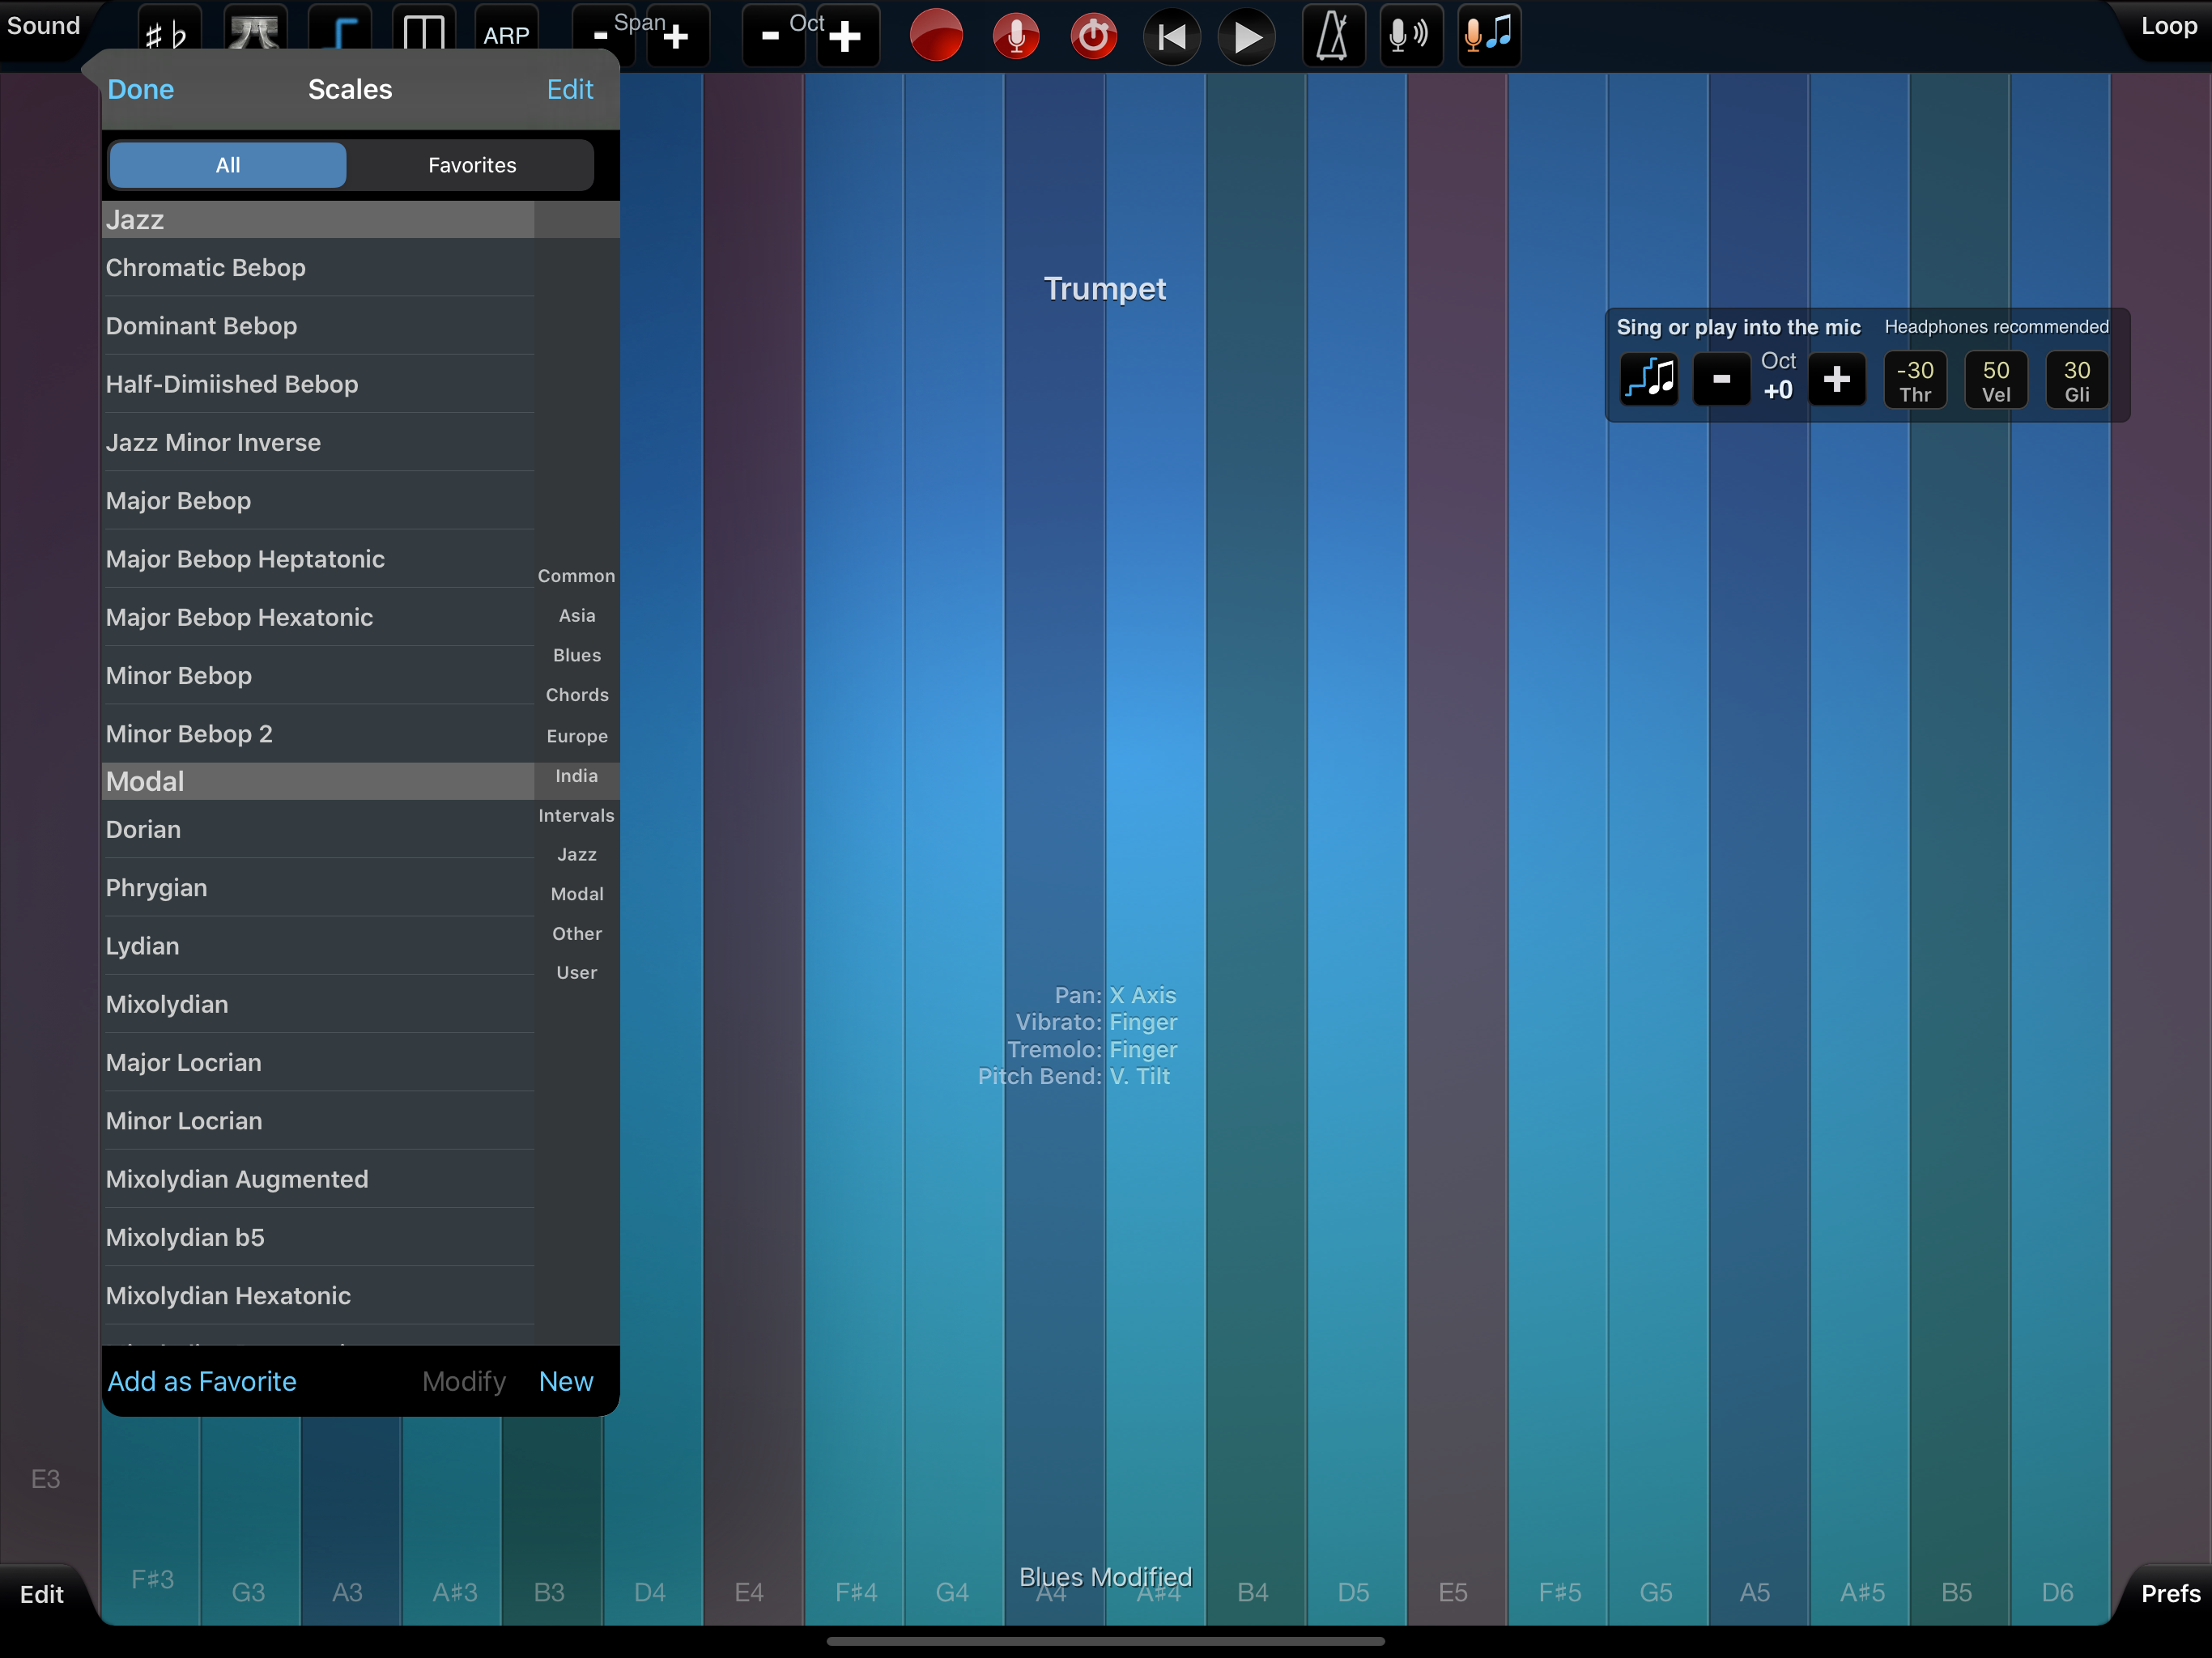This screenshot has height=1658, width=2212.
Task: Switch to the Favorites segment
Action: (472, 165)
